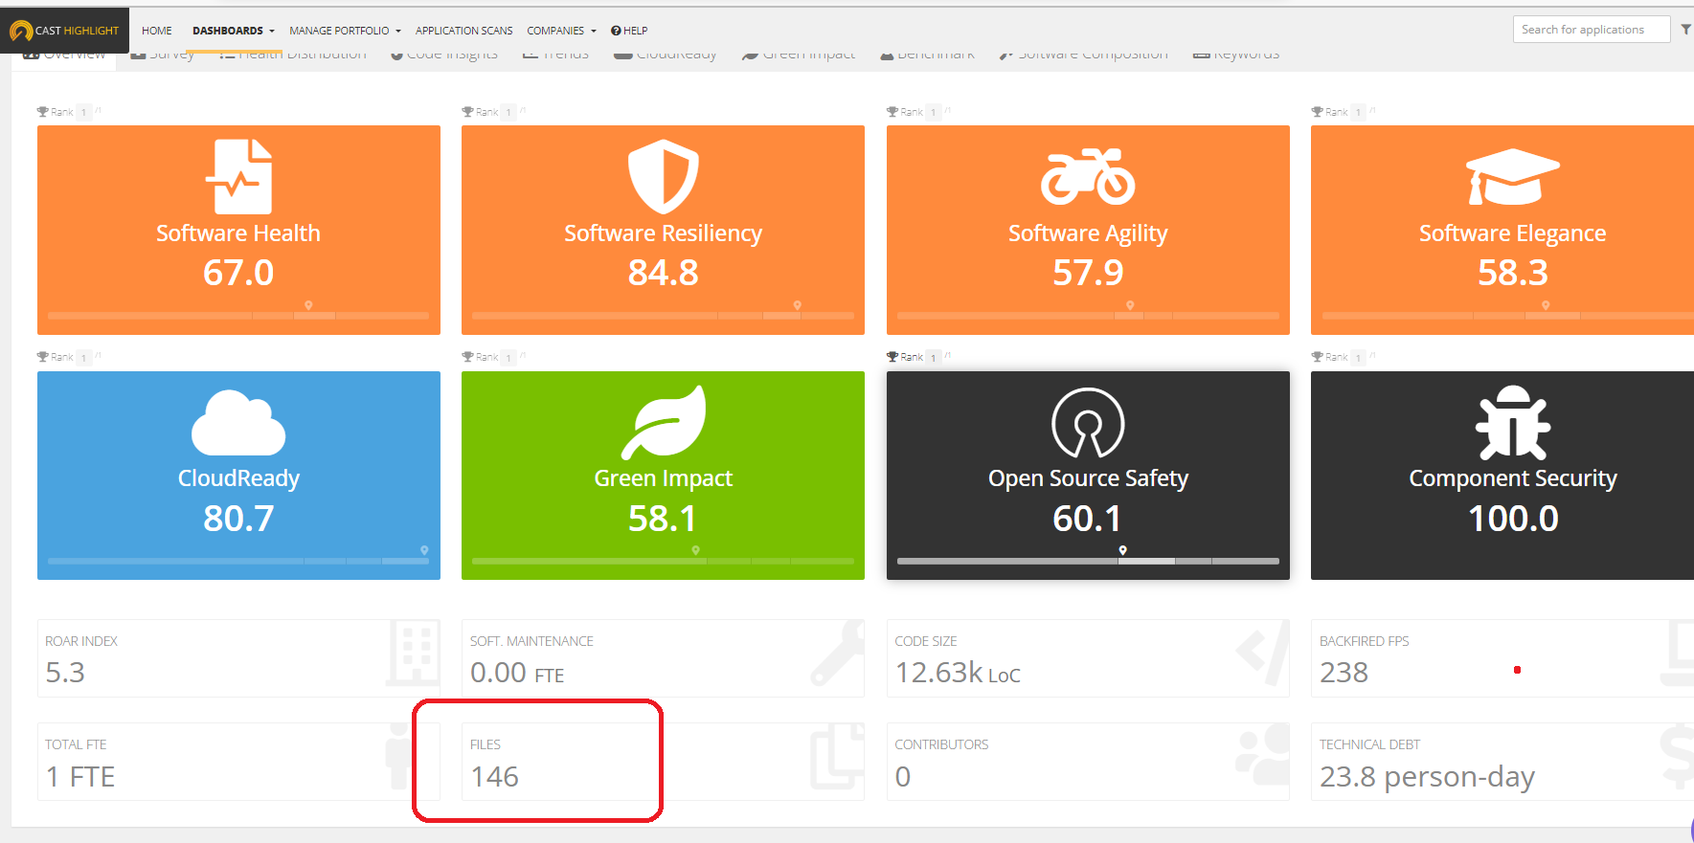The image size is (1694, 843).
Task: Click the Search for applications field
Action: point(1591,30)
